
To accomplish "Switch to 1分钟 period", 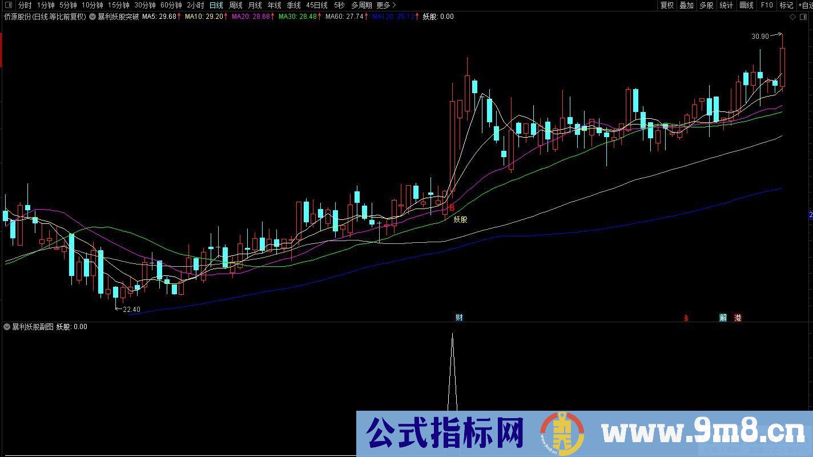I will coord(46,5).
